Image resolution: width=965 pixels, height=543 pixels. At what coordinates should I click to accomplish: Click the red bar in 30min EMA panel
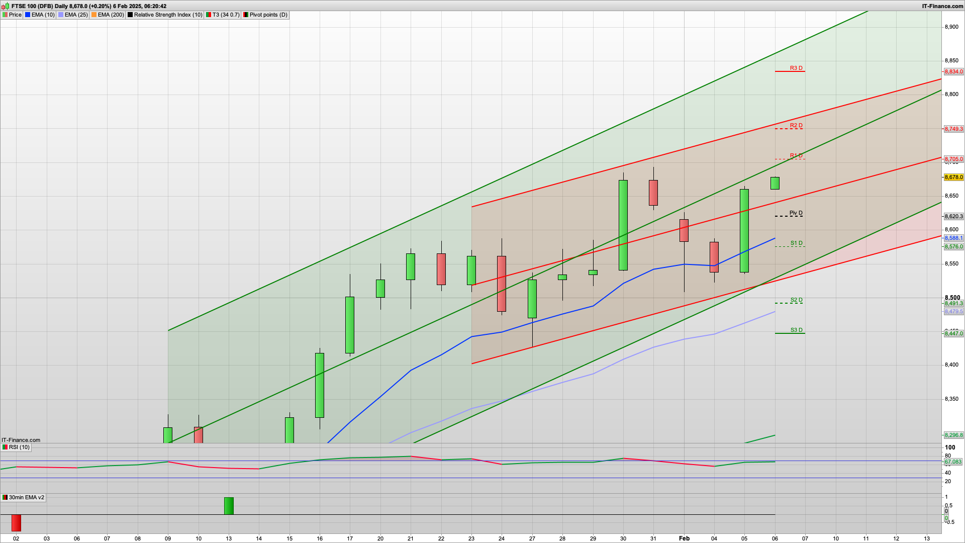click(16, 523)
